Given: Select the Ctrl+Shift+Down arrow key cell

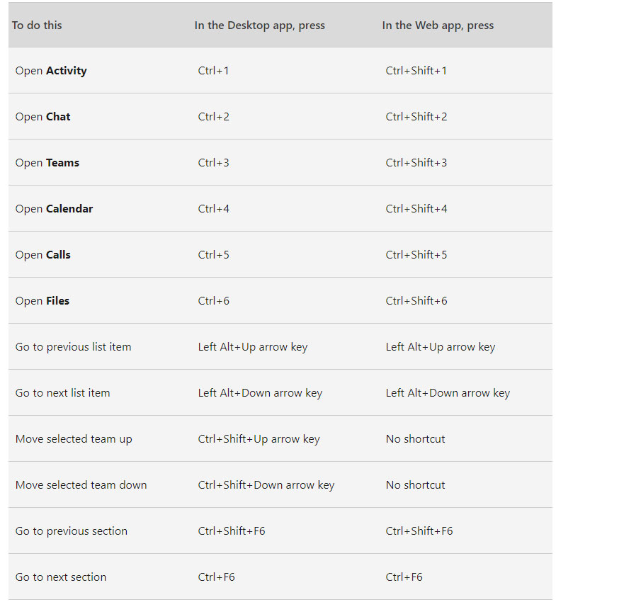Looking at the screenshot, I should 266,484.
